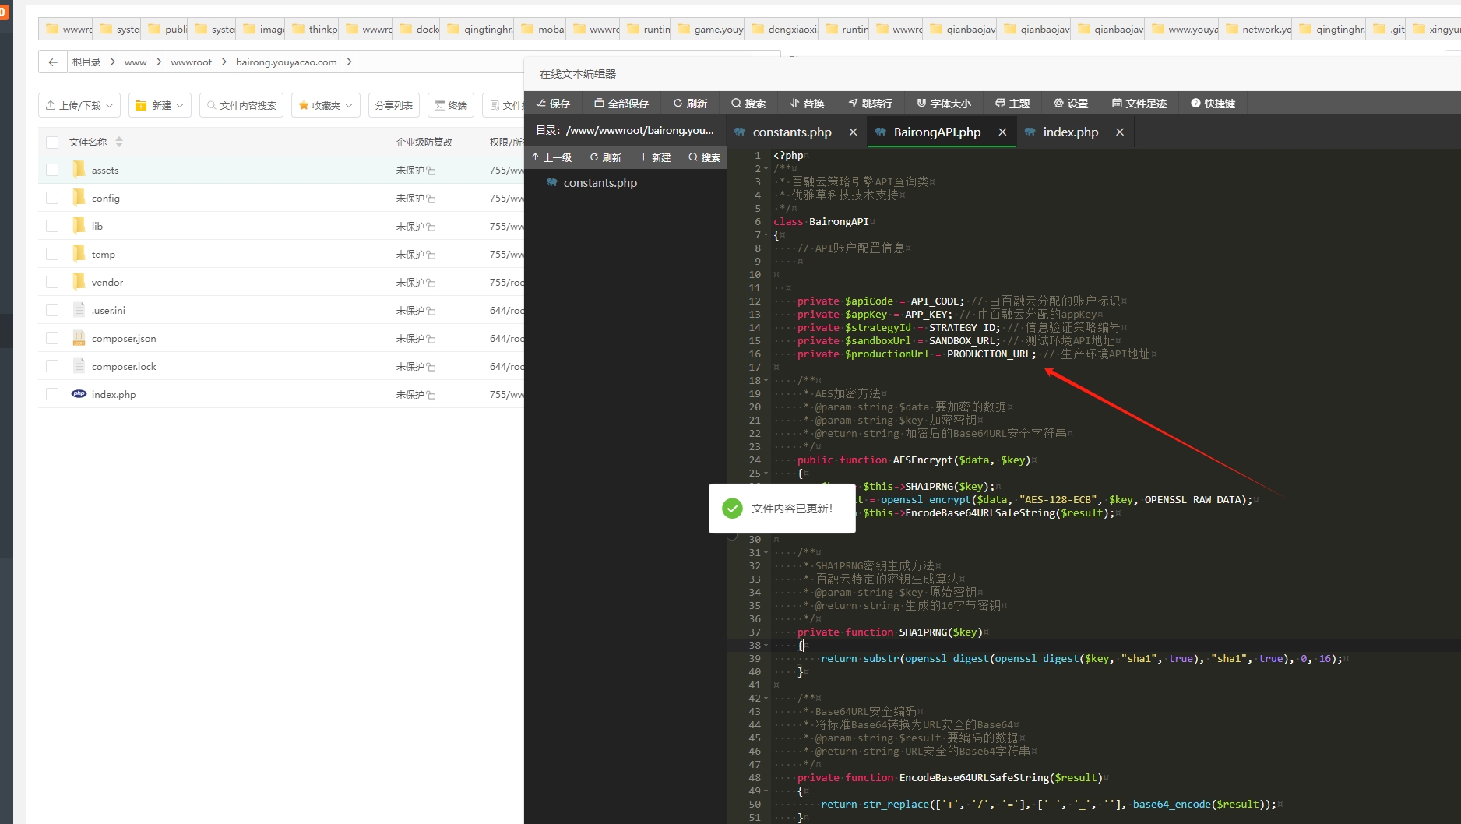Screen dimensions: 1461x824
Task: Expand the Upload/Download dropdown
Action: (x=79, y=105)
